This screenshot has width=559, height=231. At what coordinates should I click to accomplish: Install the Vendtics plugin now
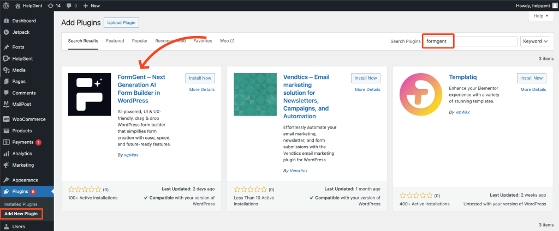[366, 78]
